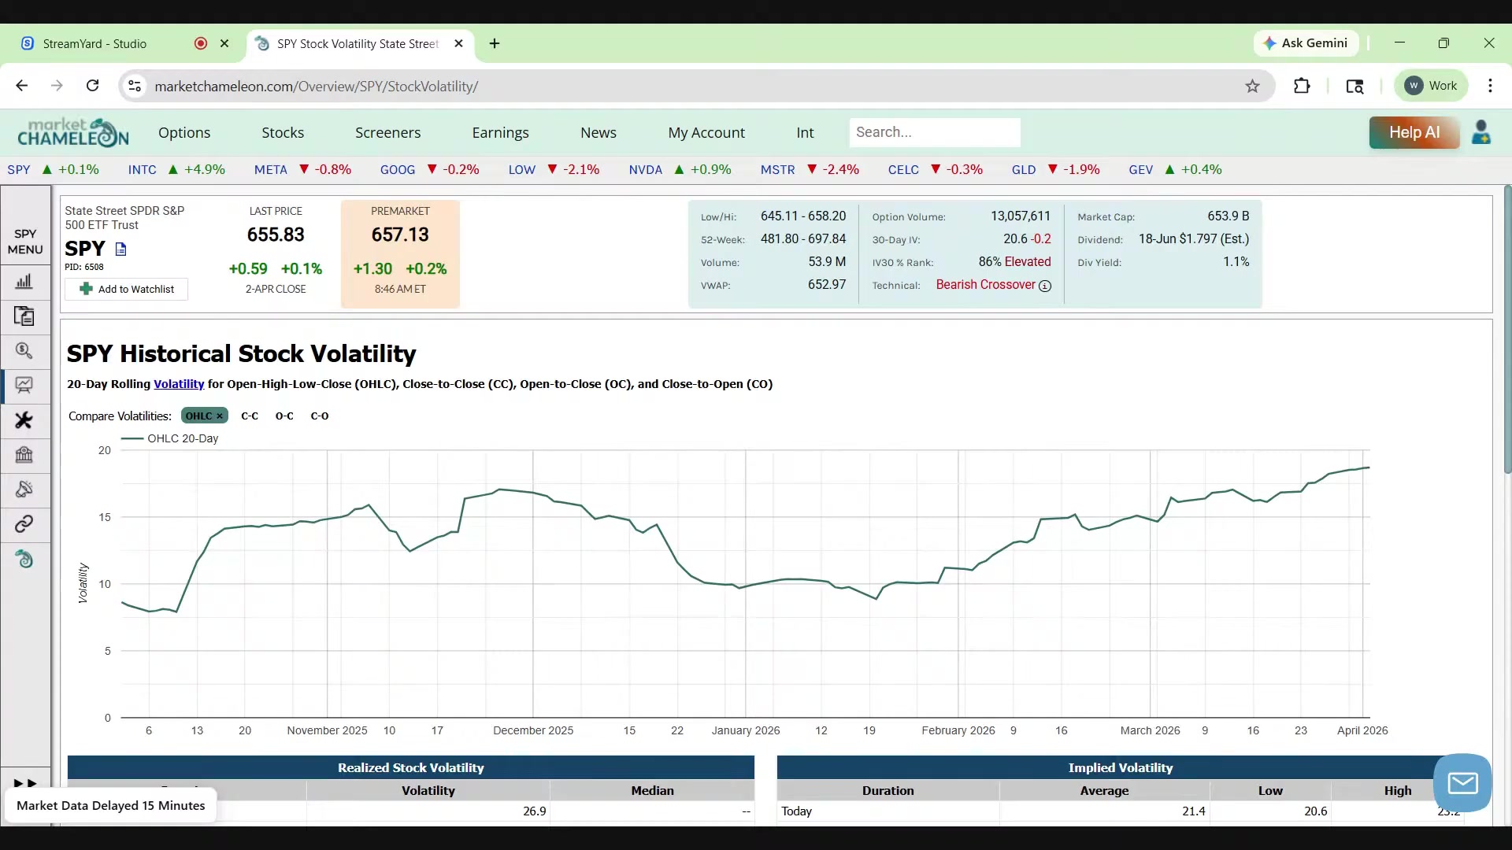
Task: Click META ticker in ticker strip
Action: tap(271, 169)
